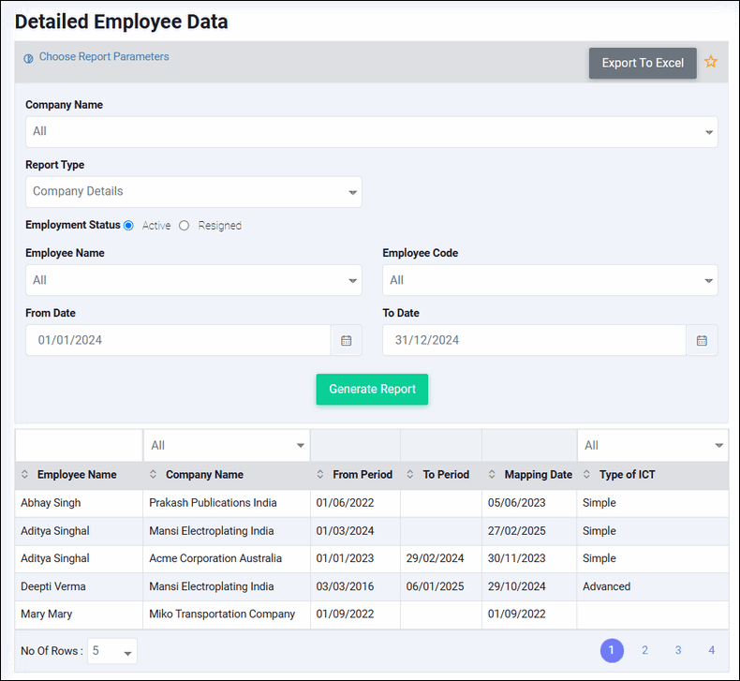Sort by Mapping Date column arrows
The image size is (740, 681).
tap(492, 474)
